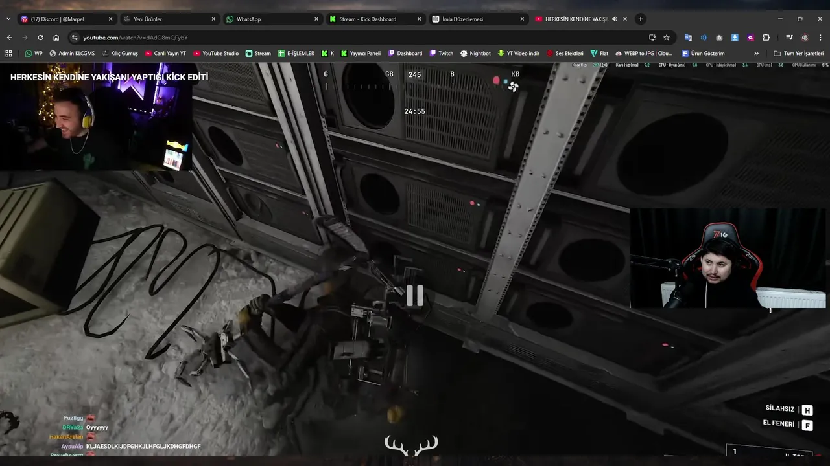Open Ürün Gösterim bookmark

(703, 53)
